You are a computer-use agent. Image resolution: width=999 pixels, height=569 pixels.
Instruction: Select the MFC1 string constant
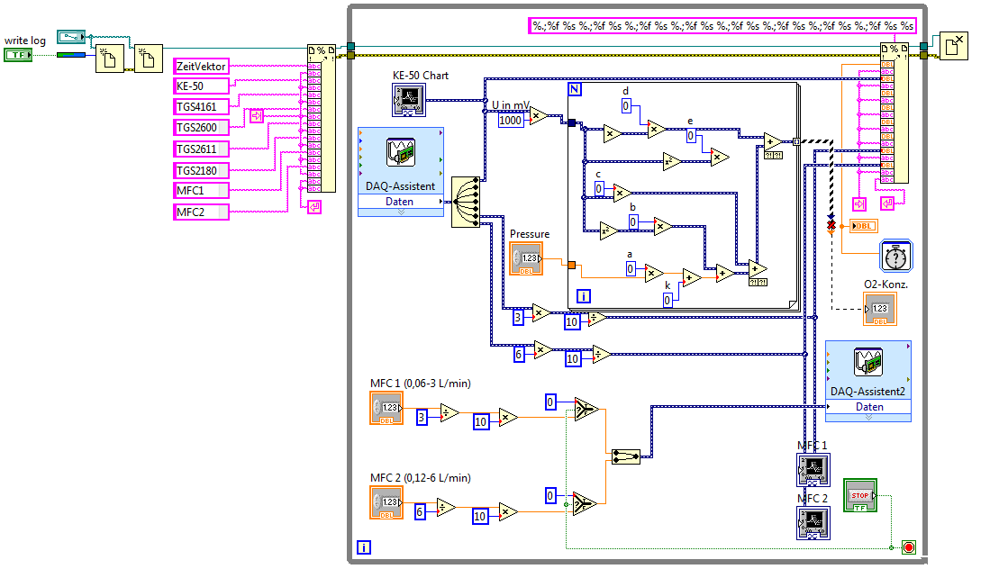point(201,190)
